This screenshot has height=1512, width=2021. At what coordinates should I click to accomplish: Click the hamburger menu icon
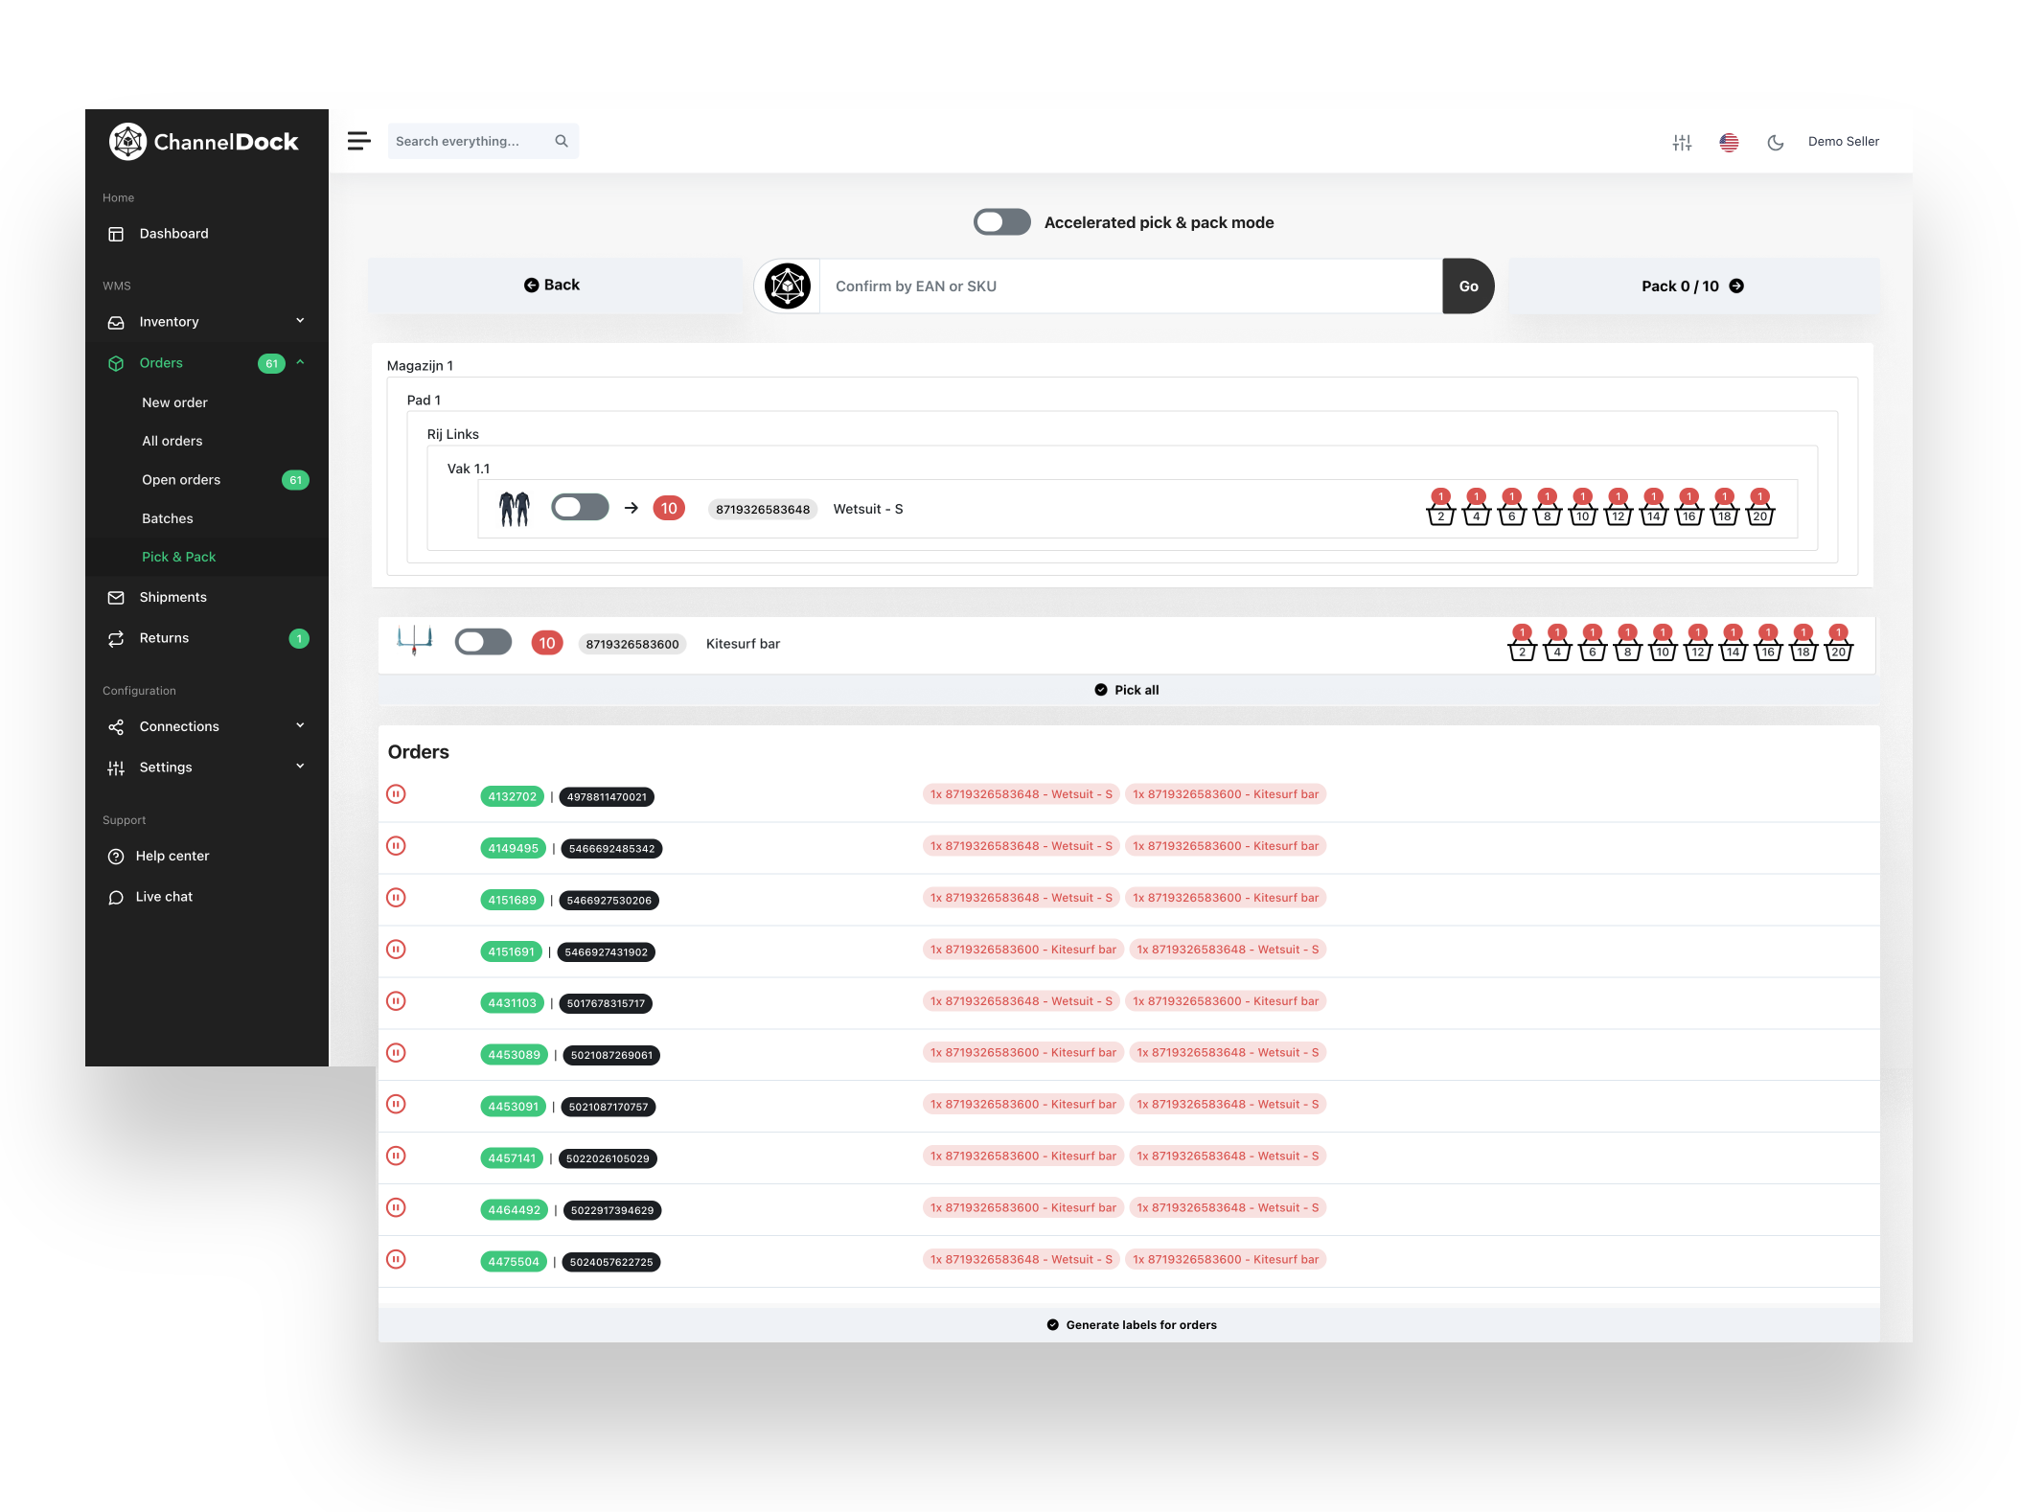coord(359,140)
